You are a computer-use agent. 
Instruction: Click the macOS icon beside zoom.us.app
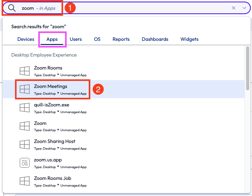coord(25,163)
